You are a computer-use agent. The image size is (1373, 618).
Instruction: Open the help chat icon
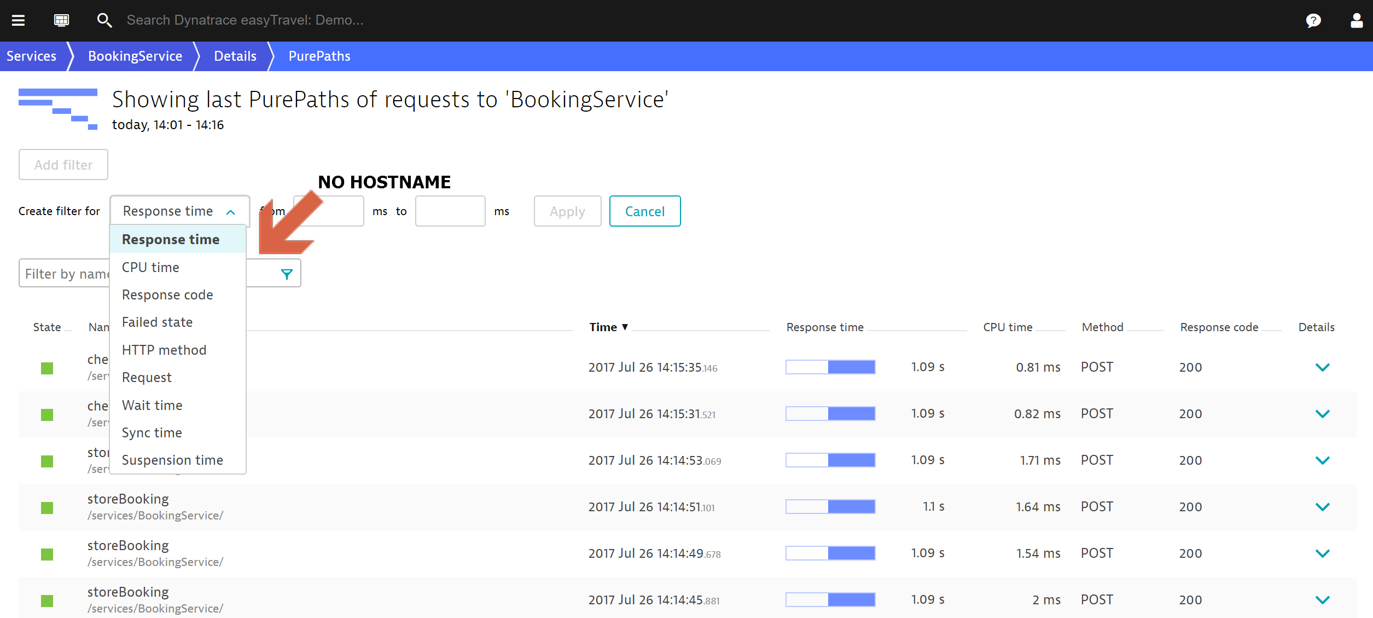[1313, 21]
